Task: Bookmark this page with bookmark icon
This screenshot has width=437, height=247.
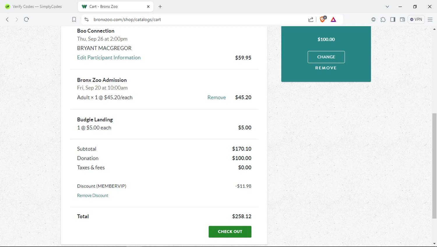Action: pos(74,20)
